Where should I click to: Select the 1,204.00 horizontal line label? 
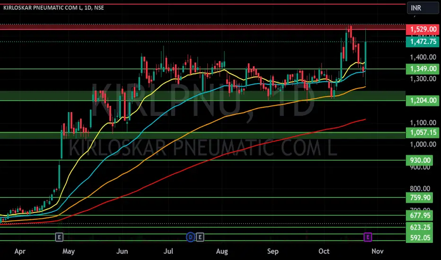click(423, 100)
